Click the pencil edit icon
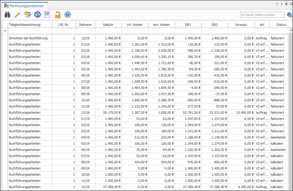The width and height of the screenshot is (293, 191). click(x=17, y=15)
